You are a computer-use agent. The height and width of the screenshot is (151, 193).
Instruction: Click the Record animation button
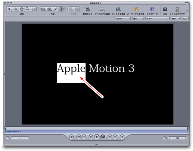[71, 137]
